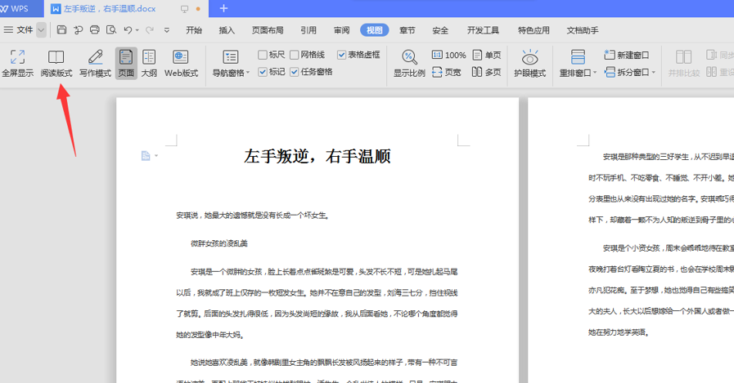
Task: Expand the Split Window (拆分窗口) dropdown arrow
Action: [x=654, y=73]
